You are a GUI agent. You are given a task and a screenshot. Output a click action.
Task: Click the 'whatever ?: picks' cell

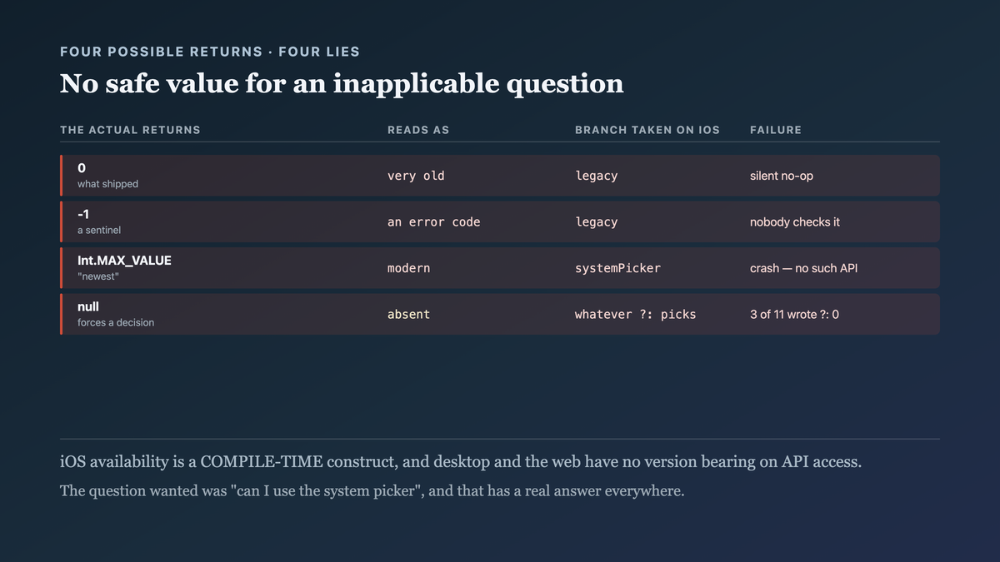tap(635, 315)
